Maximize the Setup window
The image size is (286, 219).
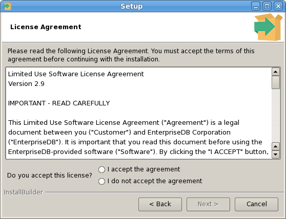(x=267, y=6)
